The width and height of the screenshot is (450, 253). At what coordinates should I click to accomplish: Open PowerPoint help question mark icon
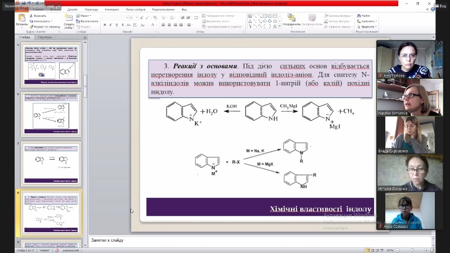(432, 10)
